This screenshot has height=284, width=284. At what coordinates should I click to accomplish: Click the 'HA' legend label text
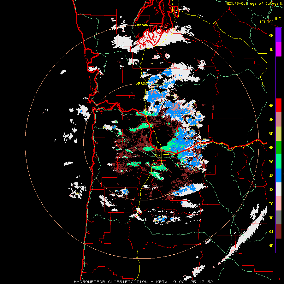(271, 106)
